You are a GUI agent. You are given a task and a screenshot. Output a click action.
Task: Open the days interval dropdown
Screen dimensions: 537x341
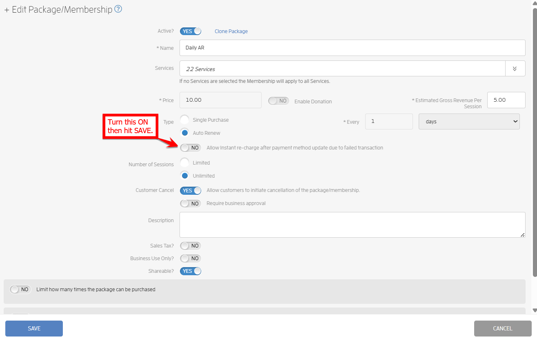[469, 121]
